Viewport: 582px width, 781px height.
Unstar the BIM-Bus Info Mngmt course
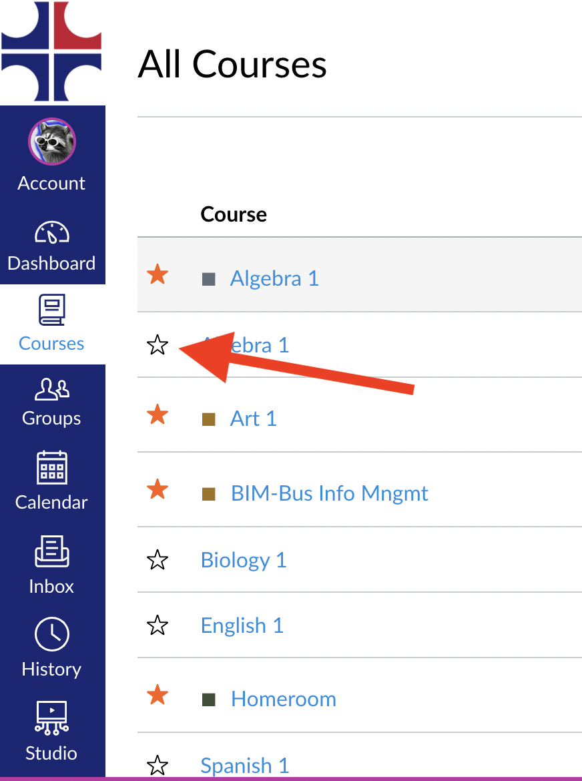[158, 490]
